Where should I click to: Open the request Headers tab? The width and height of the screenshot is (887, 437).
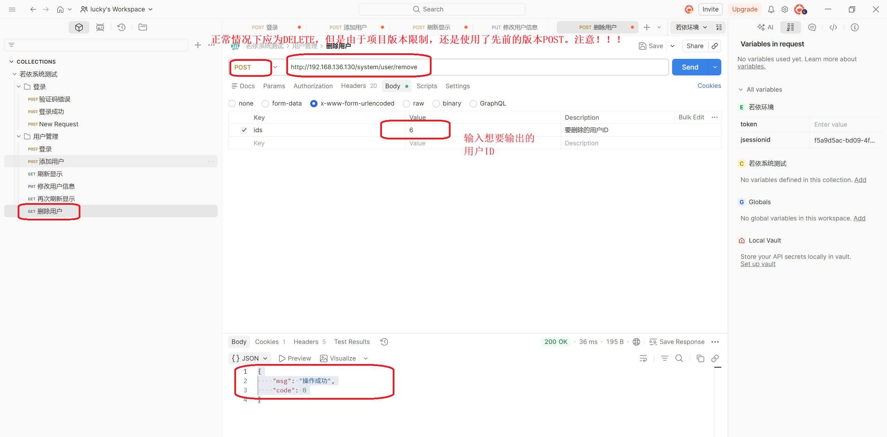tap(359, 86)
